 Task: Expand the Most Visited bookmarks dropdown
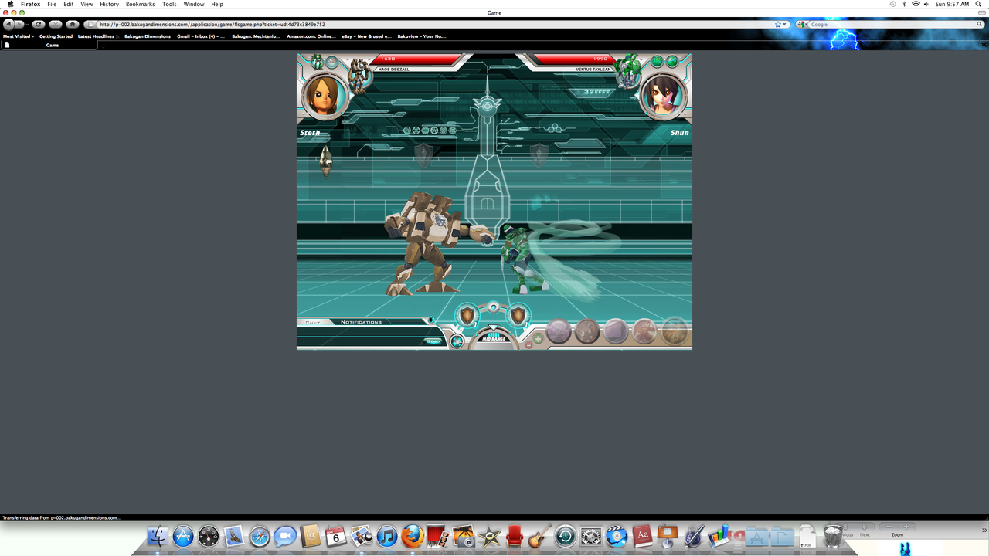click(x=19, y=36)
